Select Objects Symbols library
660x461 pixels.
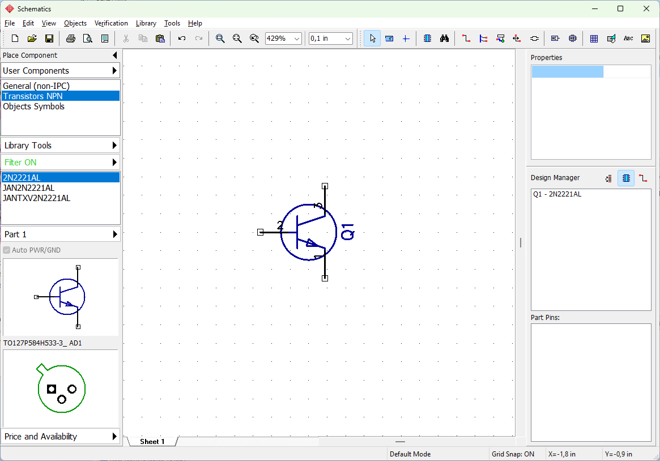(61, 106)
